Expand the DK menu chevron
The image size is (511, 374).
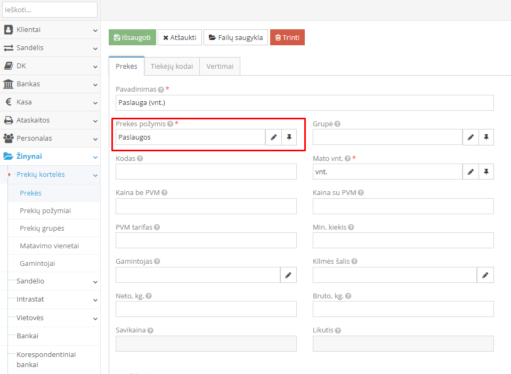[95, 67]
